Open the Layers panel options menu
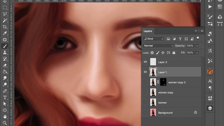The height and width of the screenshot is (126, 224). [x=202, y=31]
